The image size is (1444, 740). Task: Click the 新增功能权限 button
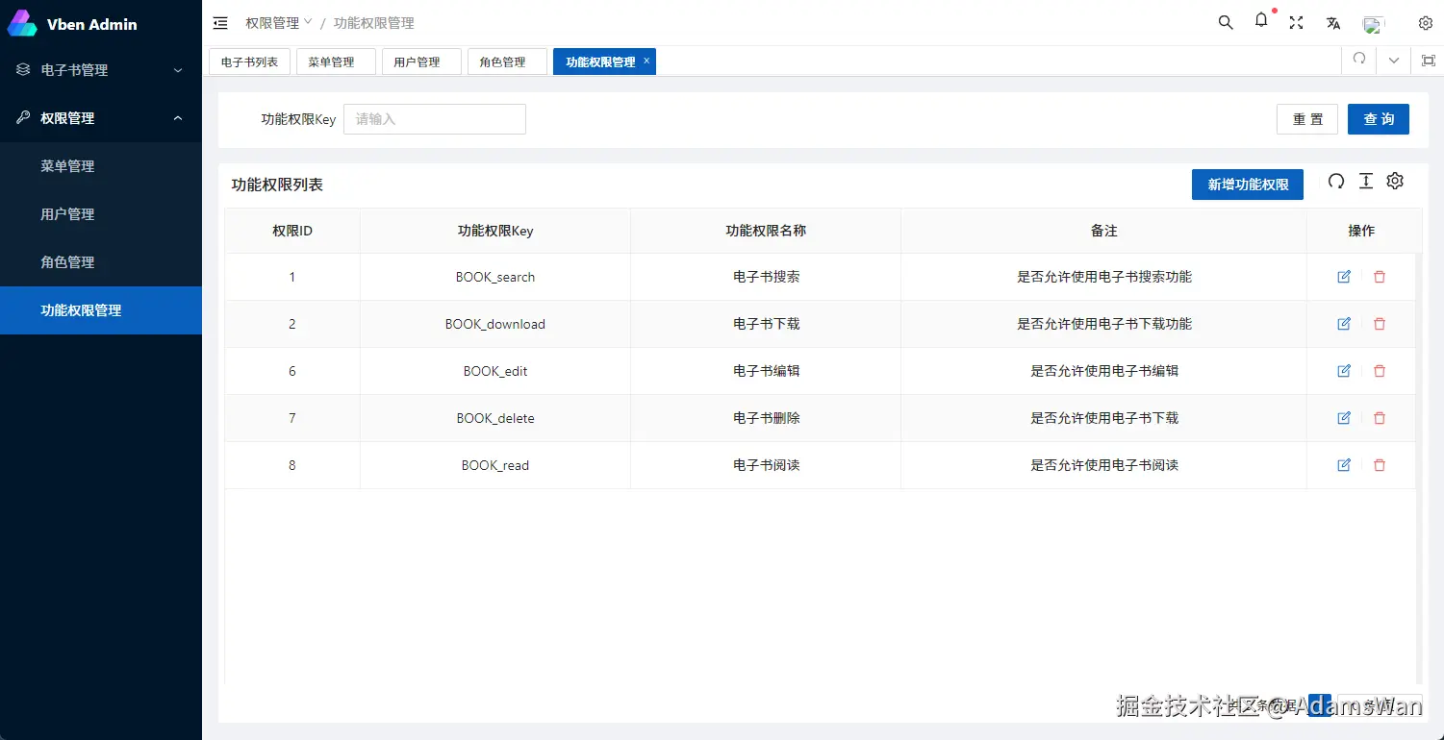coord(1248,185)
